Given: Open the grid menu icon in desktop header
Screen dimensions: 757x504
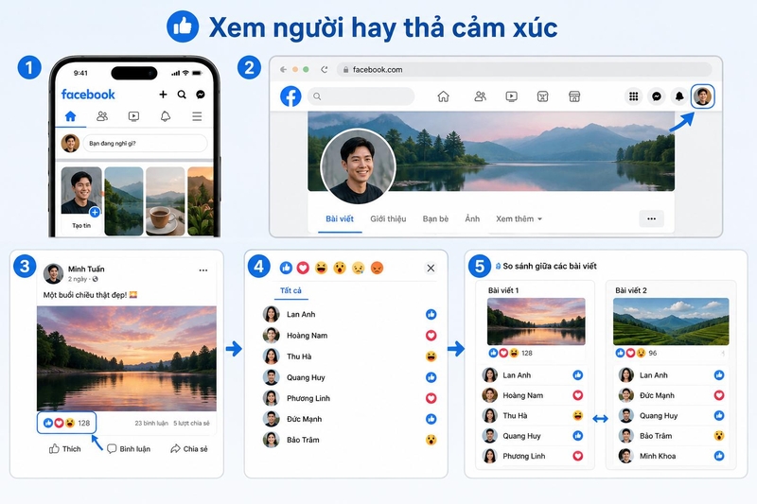Looking at the screenshot, I should (633, 96).
